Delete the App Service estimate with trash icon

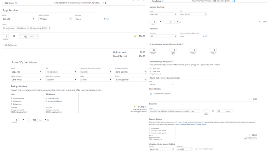pyautogui.click(x=105, y=3)
